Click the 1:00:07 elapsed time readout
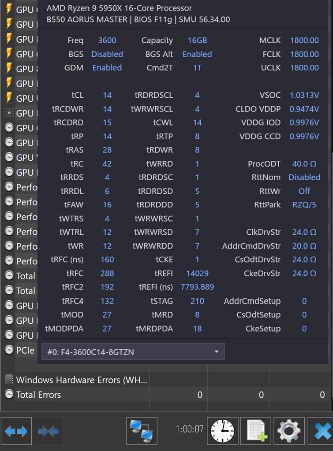 (190, 429)
